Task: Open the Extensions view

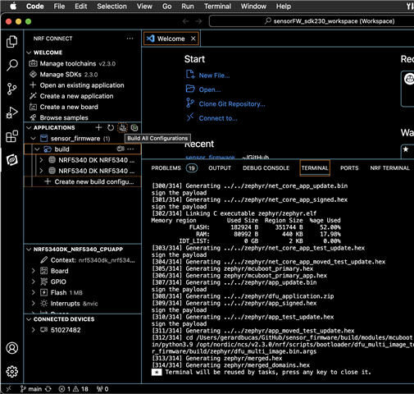Action: point(12,136)
